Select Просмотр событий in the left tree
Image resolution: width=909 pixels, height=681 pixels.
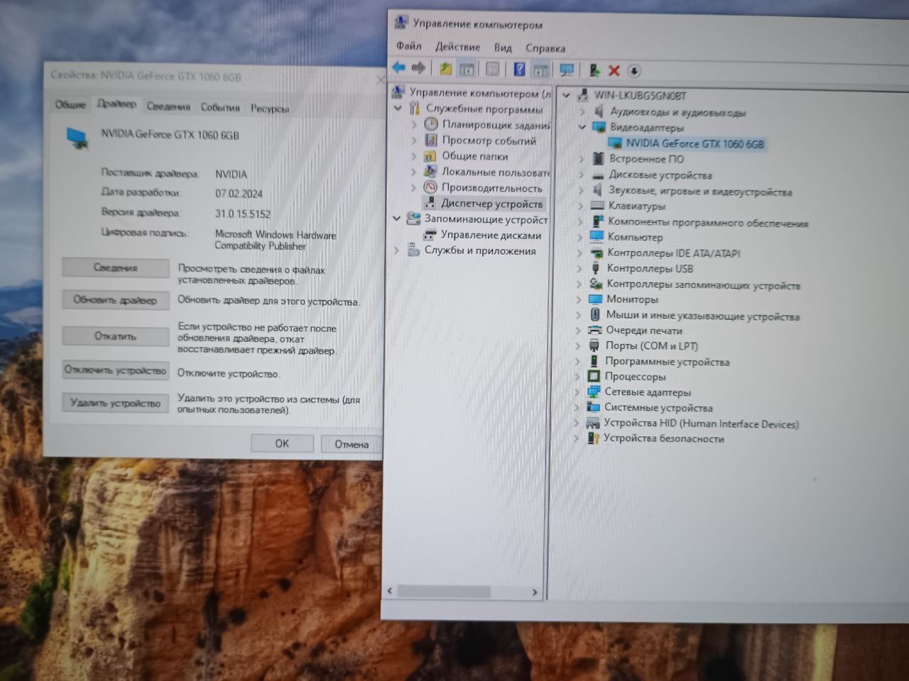489,140
